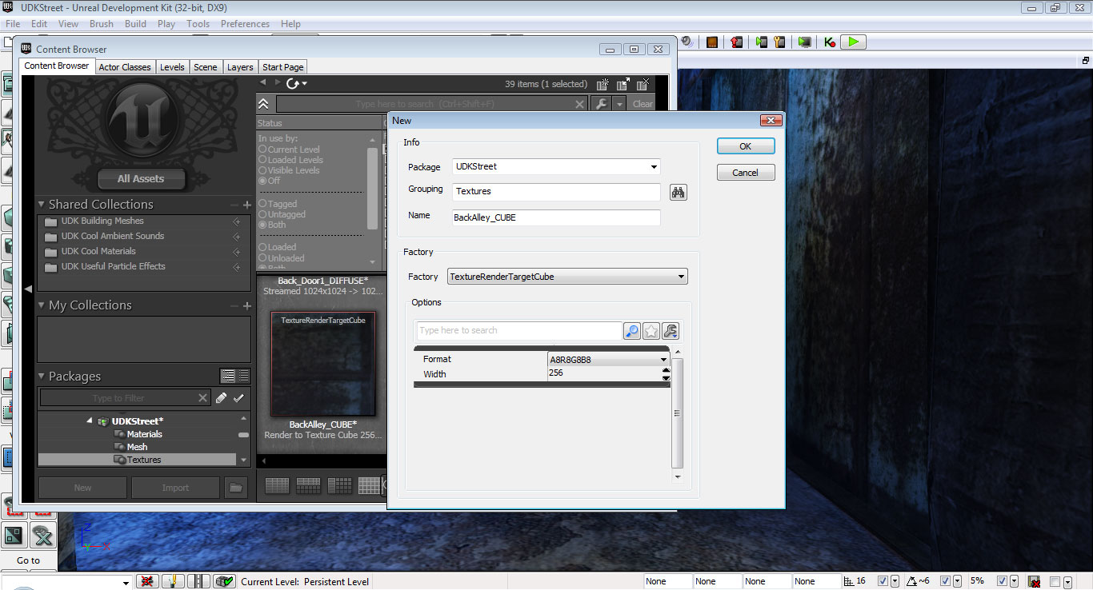Screen dimensions: 1093x590
Task: Click the first thumbnail layout grid icon
Action: (277, 485)
